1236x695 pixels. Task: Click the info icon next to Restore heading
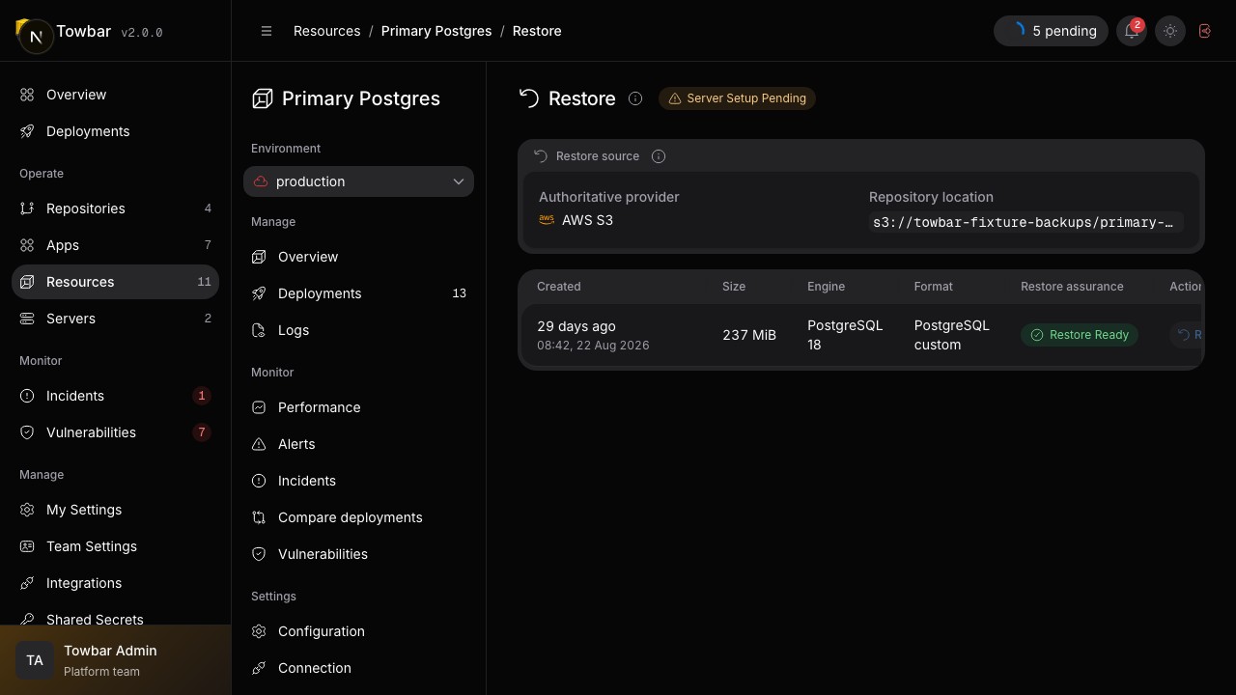tap(635, 98)
